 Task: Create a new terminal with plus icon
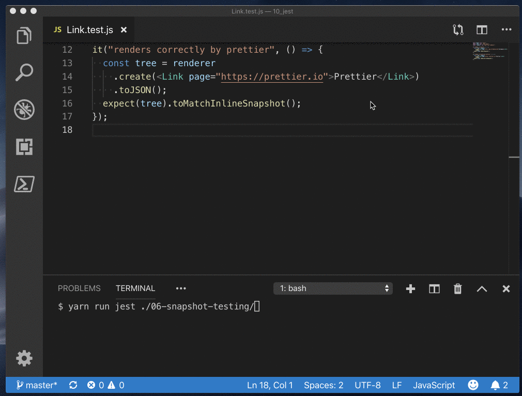coord(410,289)
